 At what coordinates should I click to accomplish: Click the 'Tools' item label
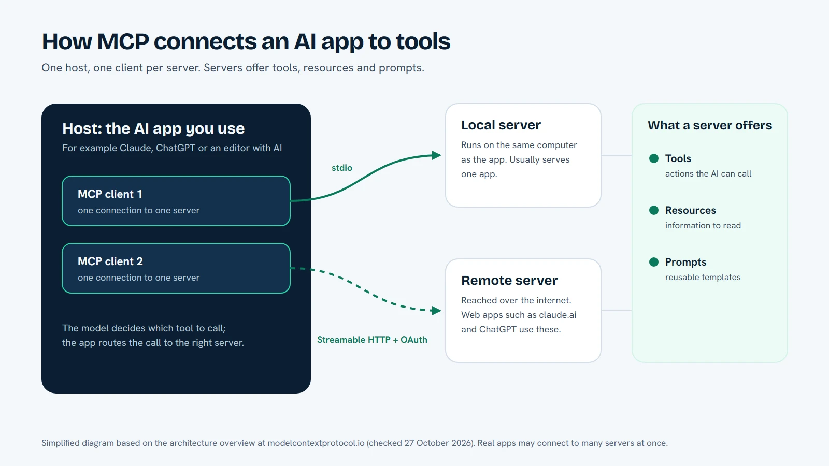click(x=678, y=158)
